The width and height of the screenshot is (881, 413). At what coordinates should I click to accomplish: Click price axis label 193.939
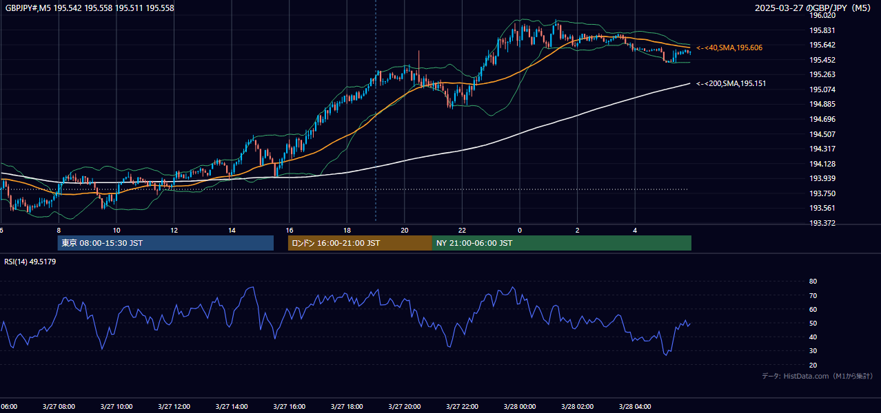click(822, 178)
